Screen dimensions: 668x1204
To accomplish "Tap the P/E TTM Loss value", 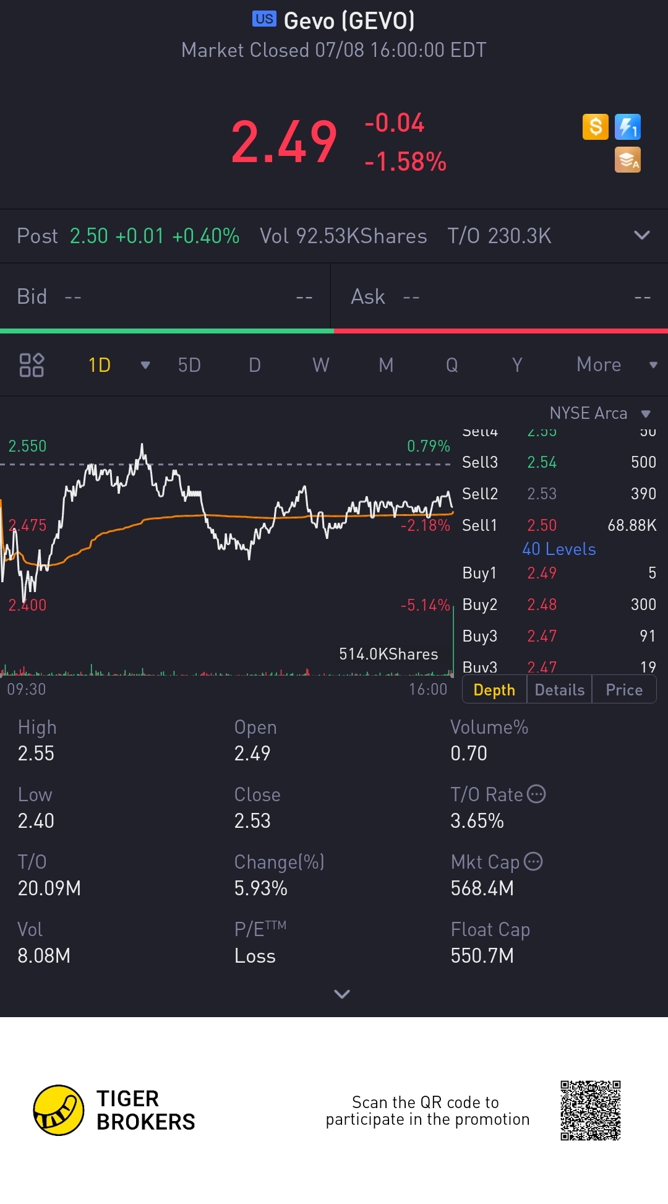I will click(x=255, y=956).
